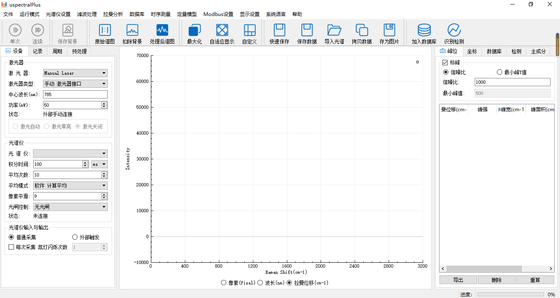Viewport: 560px width, 298px height.
Task: Enable 每次采集 氙灯闪烁次数 checkbox
Action: [11, 247]
